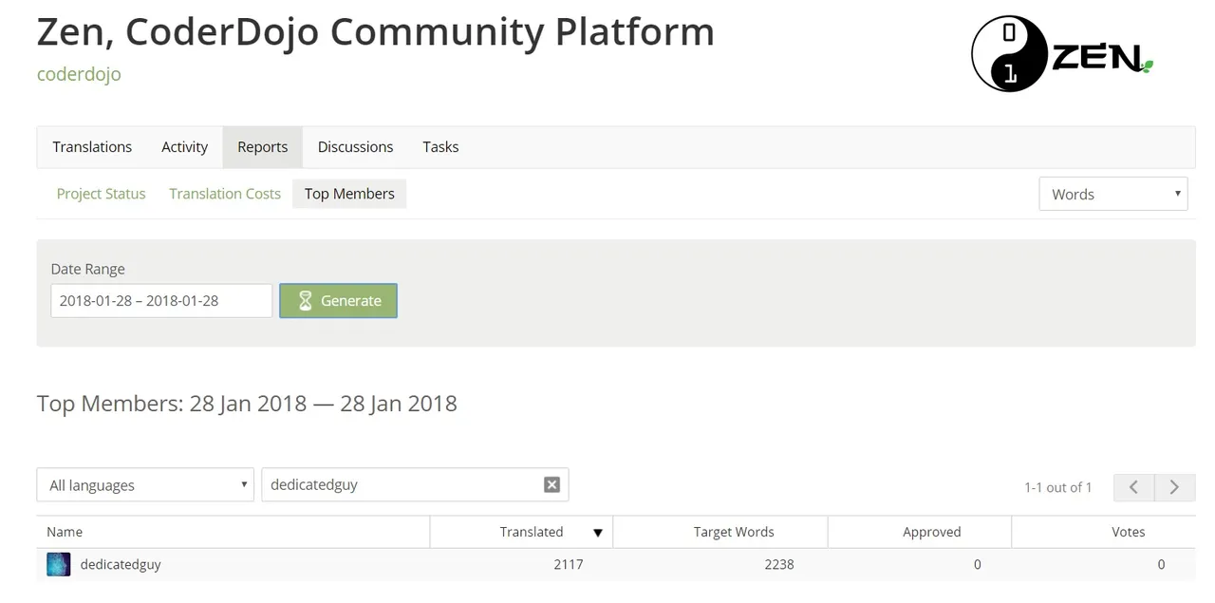
Task: Go to previous page of results
Action: (x=1133, y=487)
